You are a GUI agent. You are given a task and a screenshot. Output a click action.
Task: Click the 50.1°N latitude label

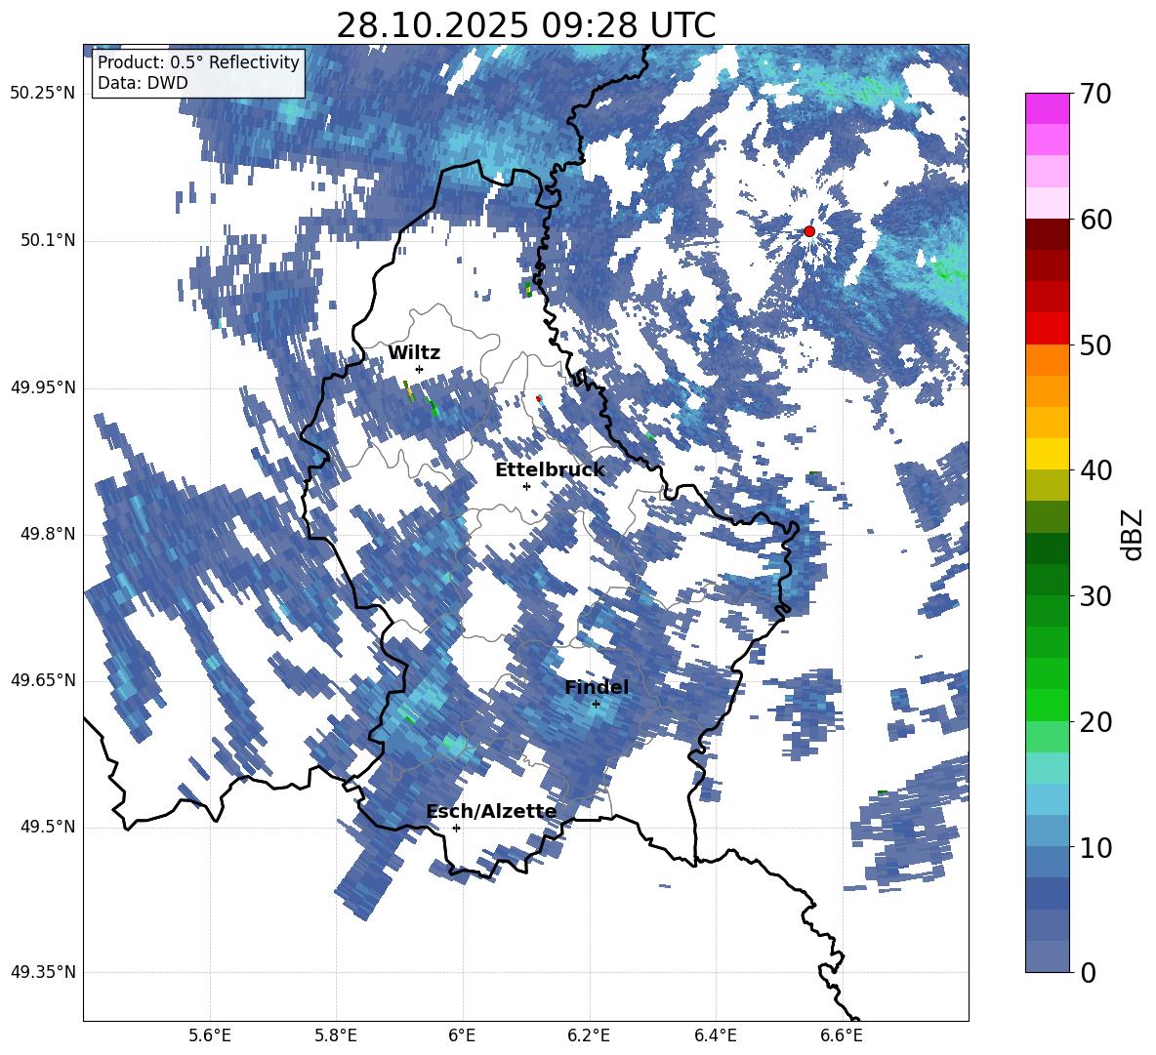[x=47, y=241]
